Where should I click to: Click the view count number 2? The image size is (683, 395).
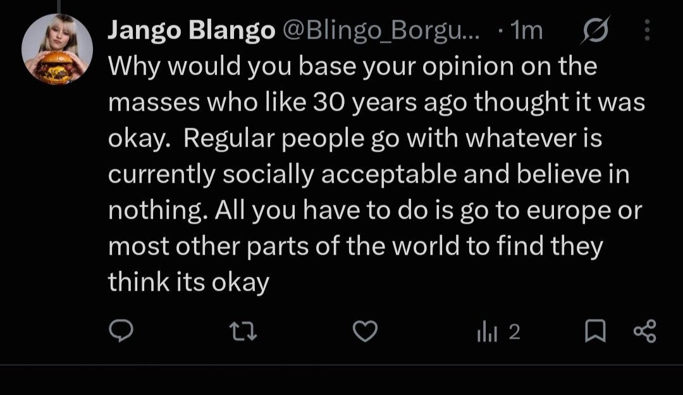(x=514, y=332)
